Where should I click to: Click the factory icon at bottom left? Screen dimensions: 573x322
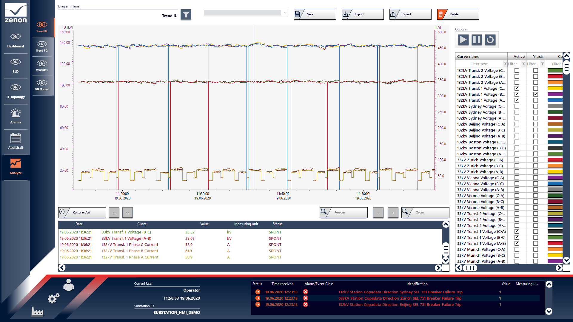[37, 312]
